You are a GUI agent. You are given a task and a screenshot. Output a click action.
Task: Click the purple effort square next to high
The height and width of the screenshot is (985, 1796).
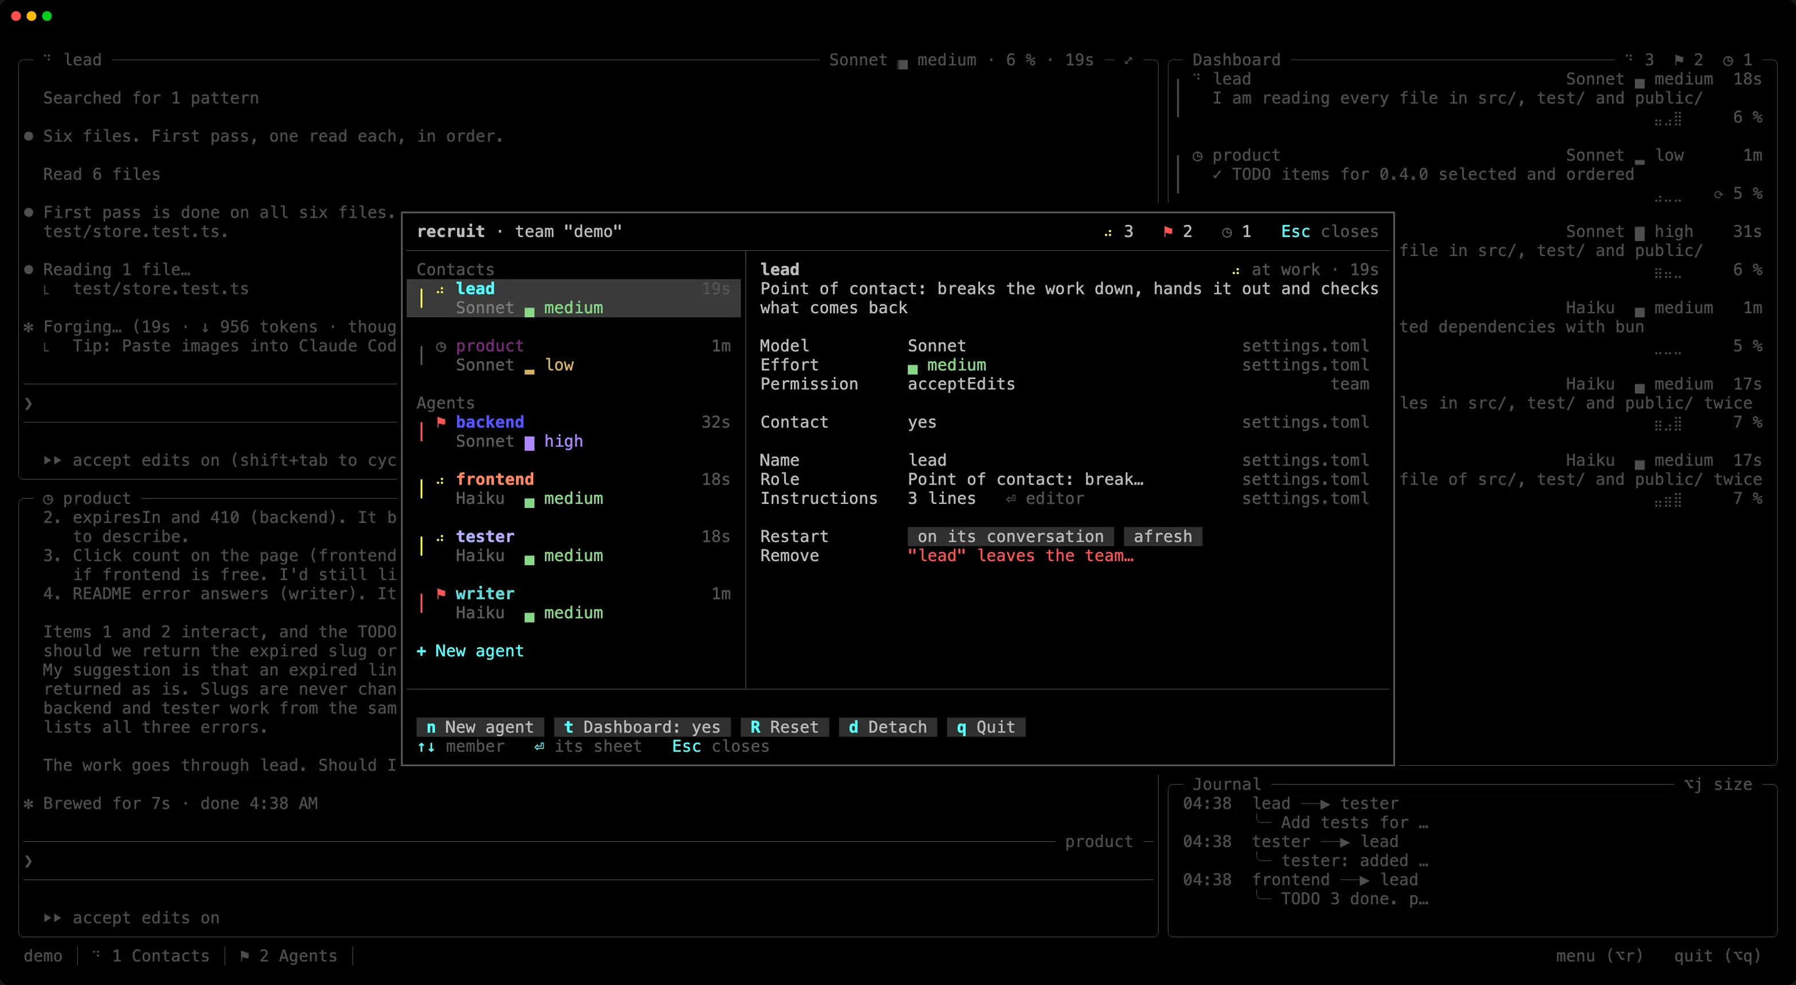[x=529, y=442]
